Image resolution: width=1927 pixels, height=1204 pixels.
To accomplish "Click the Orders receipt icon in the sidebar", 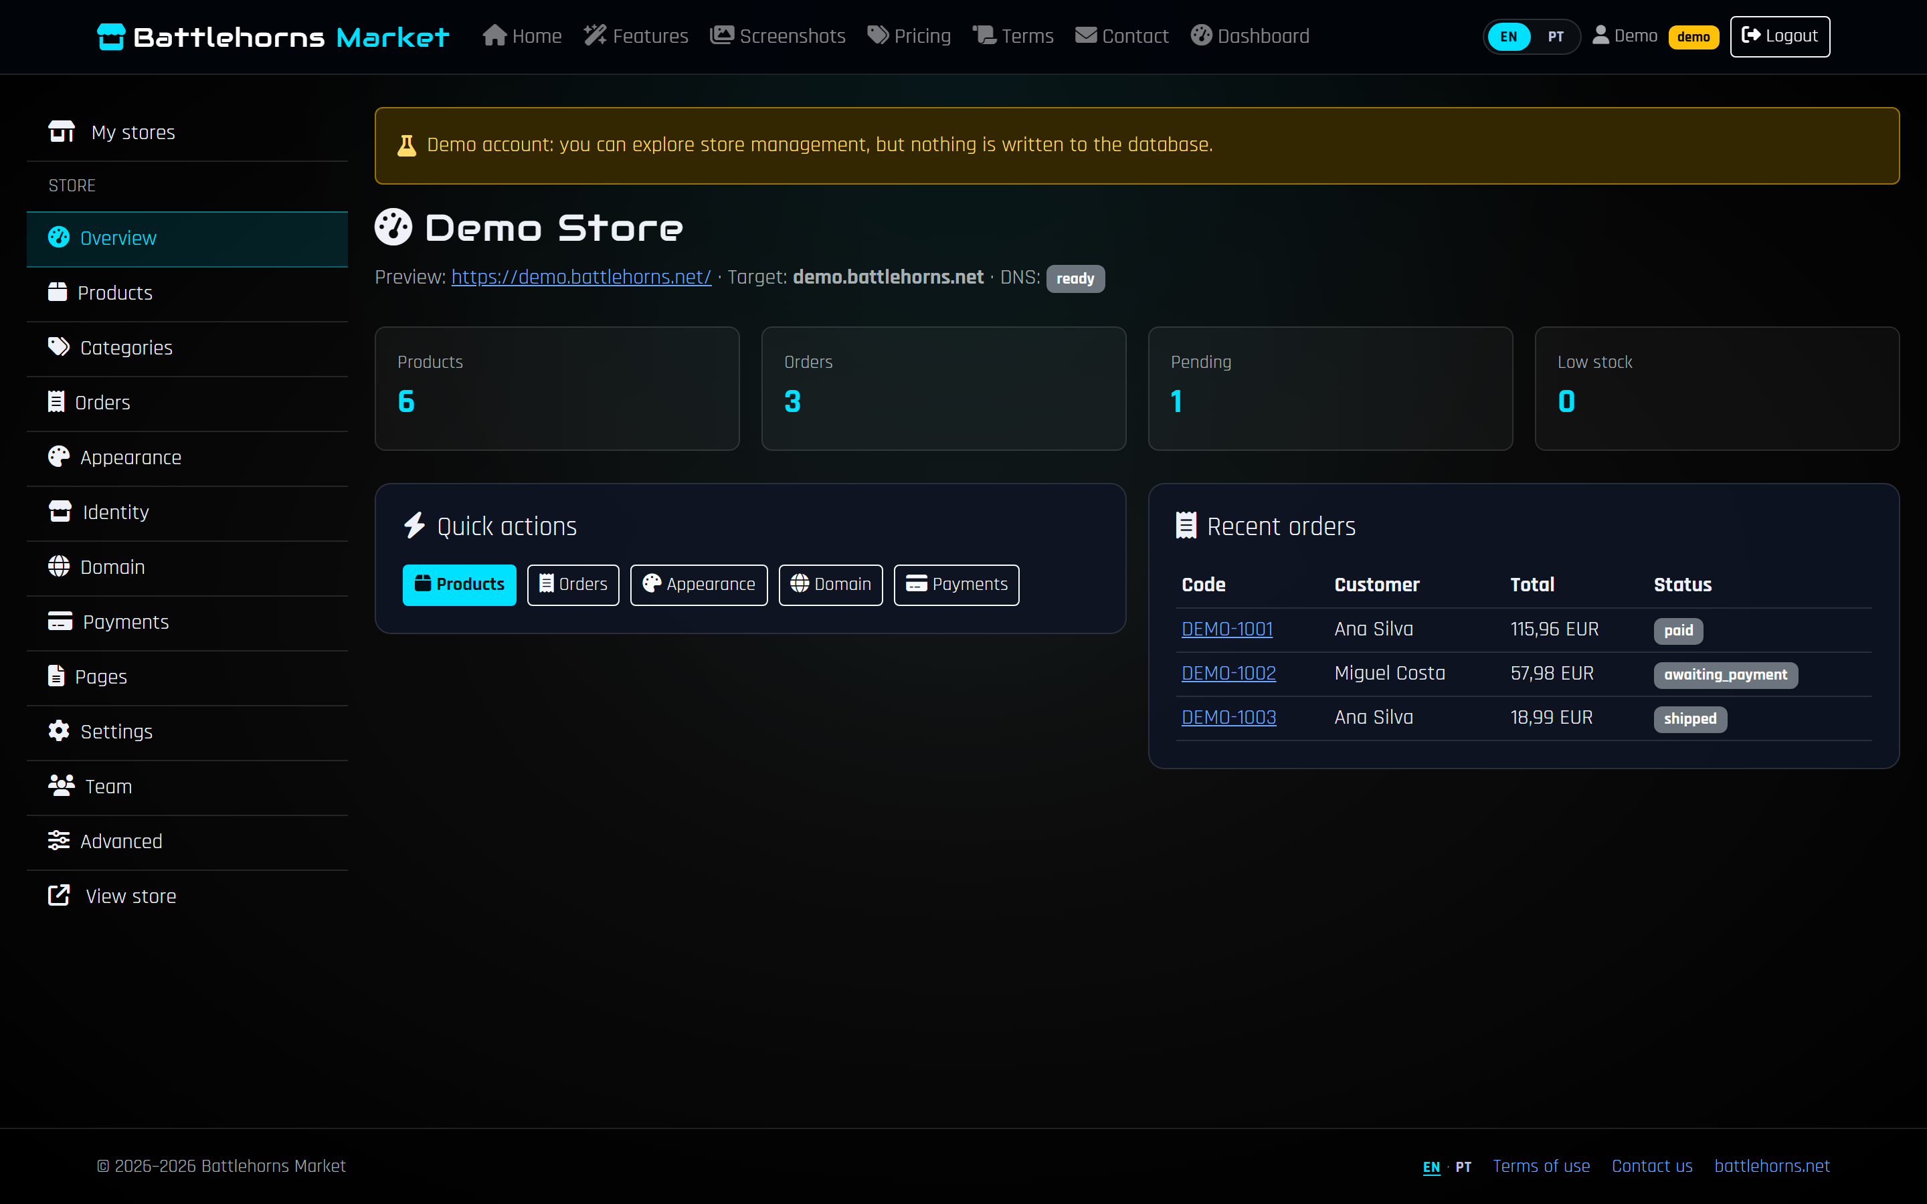I will tap(56, 401).
